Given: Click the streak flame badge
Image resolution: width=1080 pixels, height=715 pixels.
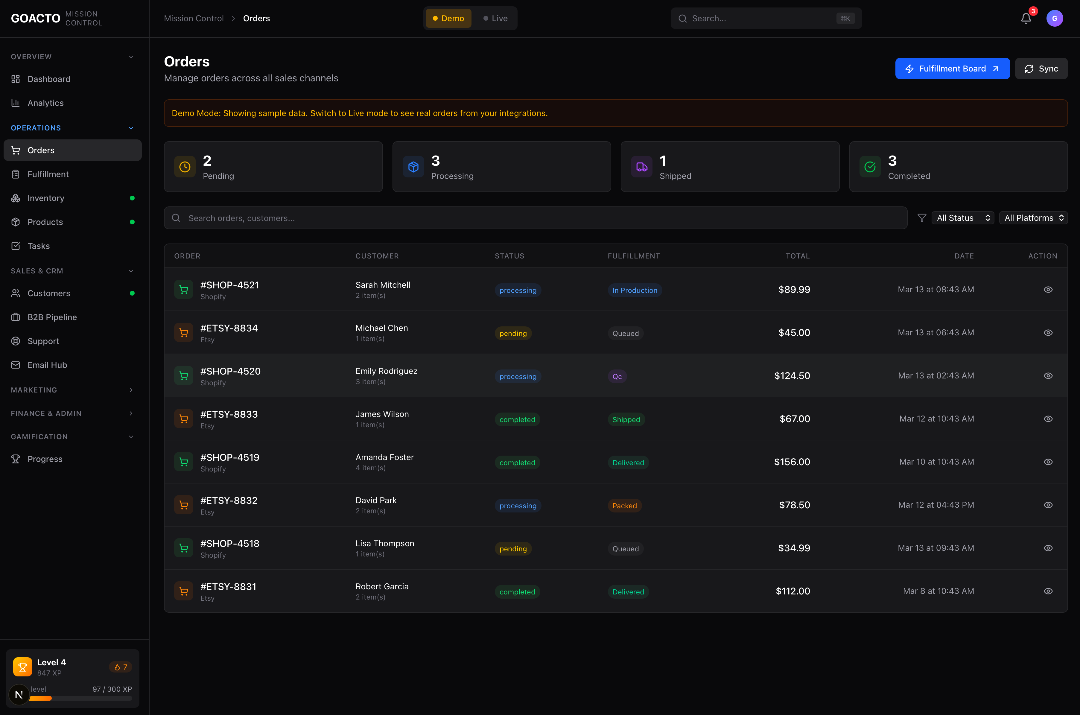Looking at the screenshot, I should tap(121, 667).
